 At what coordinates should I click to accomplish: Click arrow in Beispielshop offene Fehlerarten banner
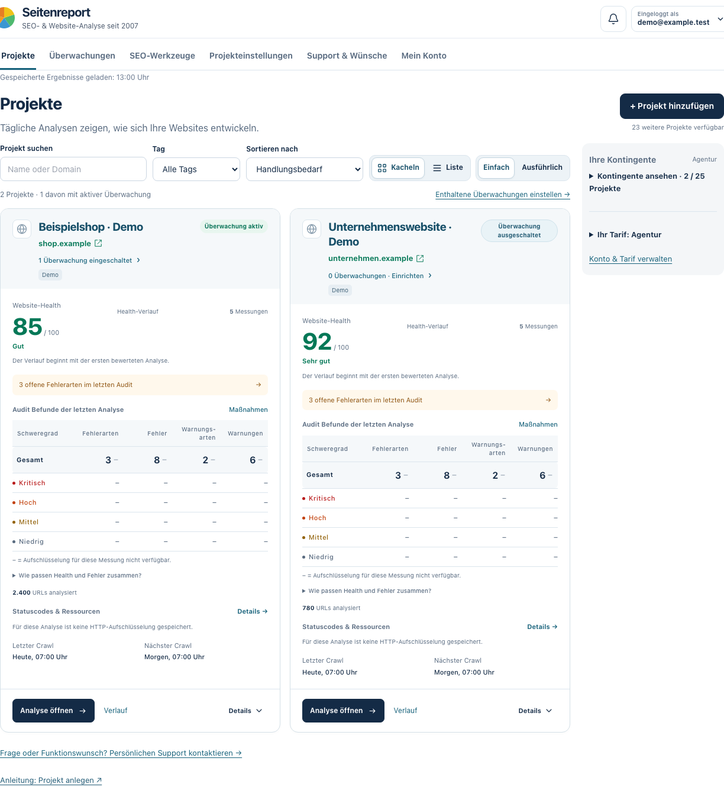(x=258, y=385)
